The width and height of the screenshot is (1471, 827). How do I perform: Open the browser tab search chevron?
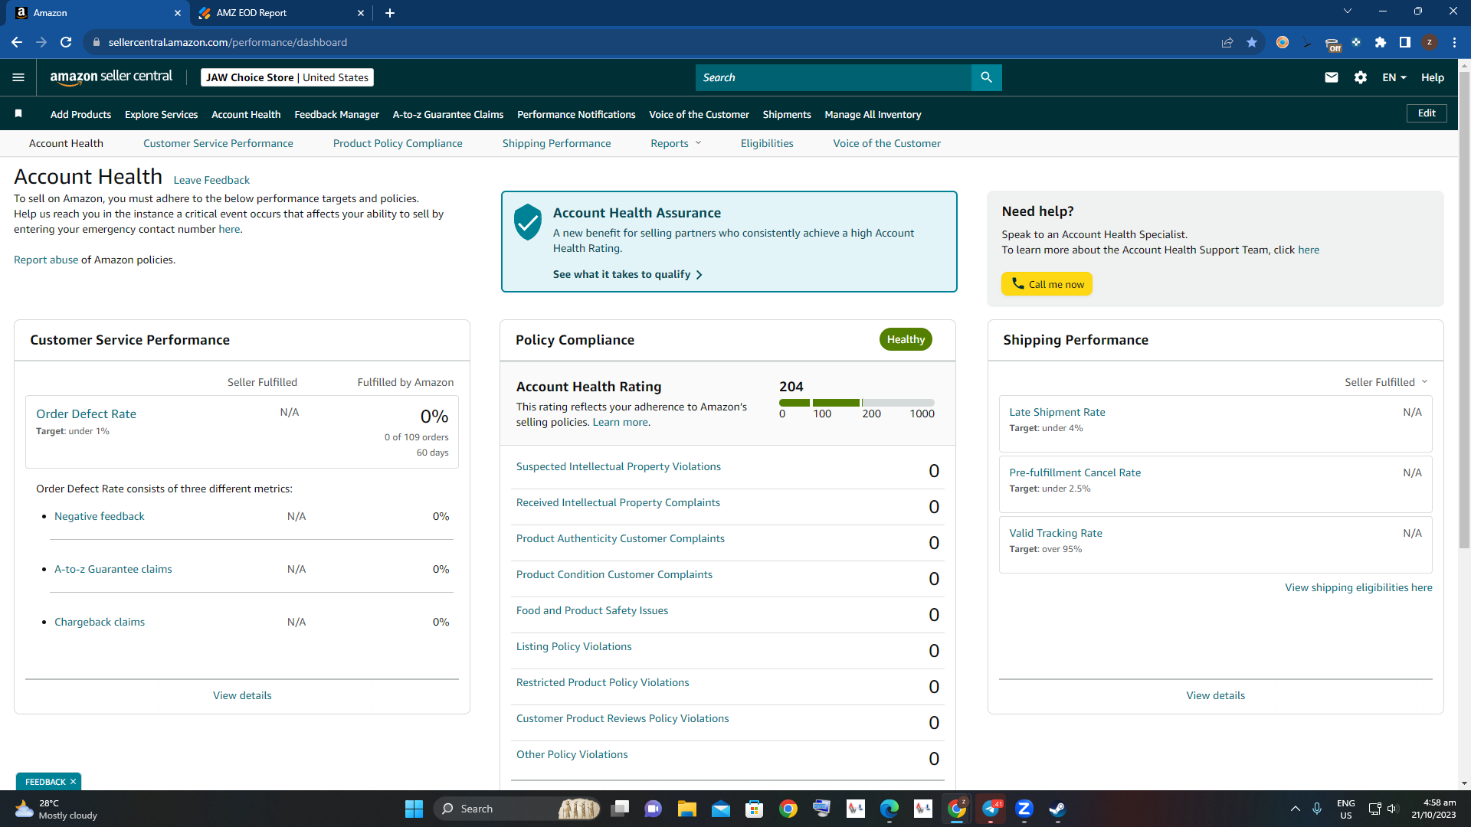1348,11
